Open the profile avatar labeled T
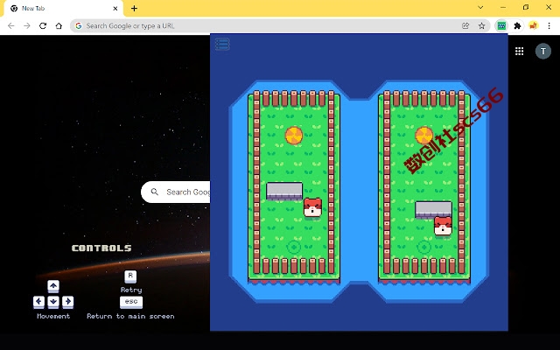Screen dimensions: 560x350 542,51
